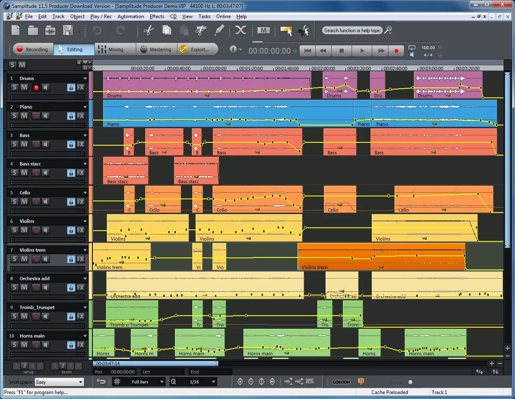
Task: Click the crossfade X icon
Action: 241,31
